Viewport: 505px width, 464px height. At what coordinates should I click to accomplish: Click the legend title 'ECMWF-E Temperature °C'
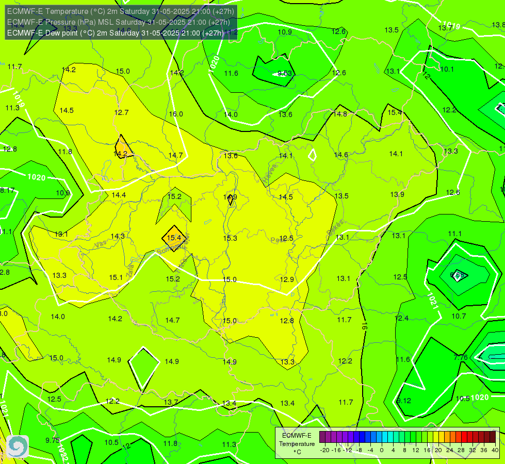pos(297,444)
